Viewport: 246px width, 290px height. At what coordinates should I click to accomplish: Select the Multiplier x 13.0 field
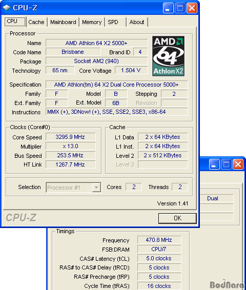[71, 147]
